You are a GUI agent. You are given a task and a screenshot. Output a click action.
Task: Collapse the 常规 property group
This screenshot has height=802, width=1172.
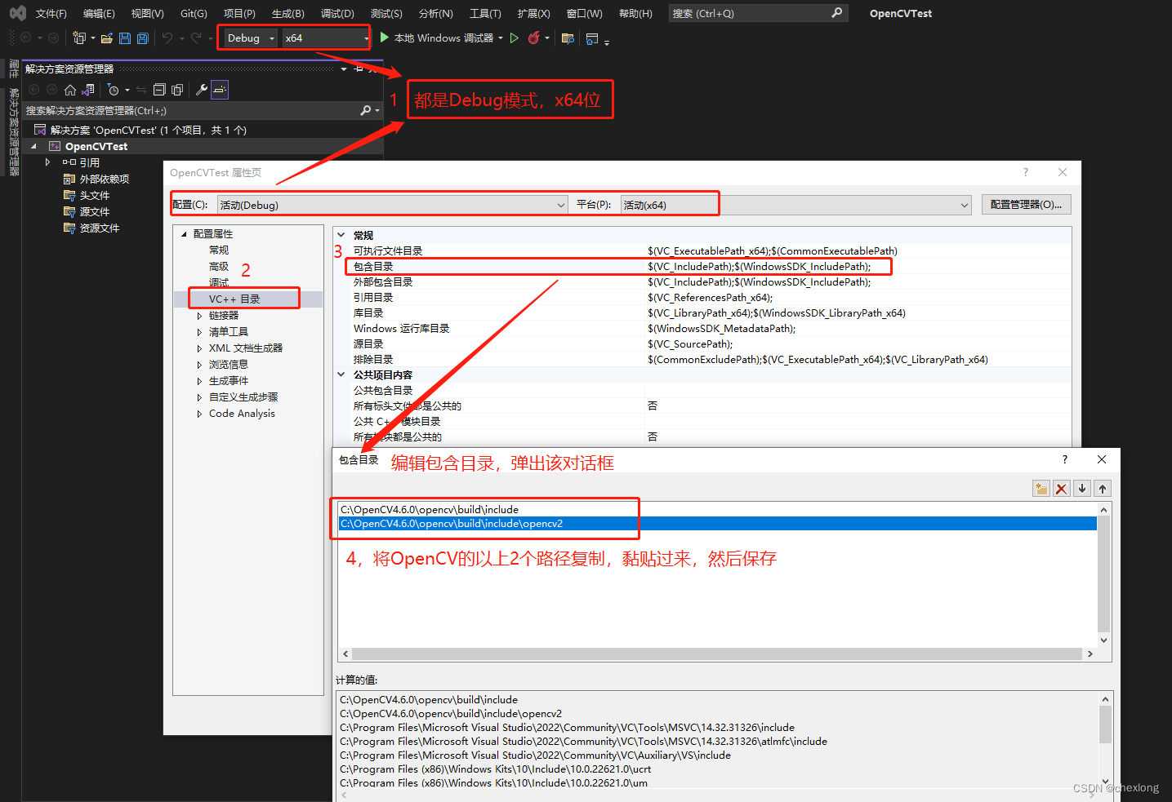341,235
